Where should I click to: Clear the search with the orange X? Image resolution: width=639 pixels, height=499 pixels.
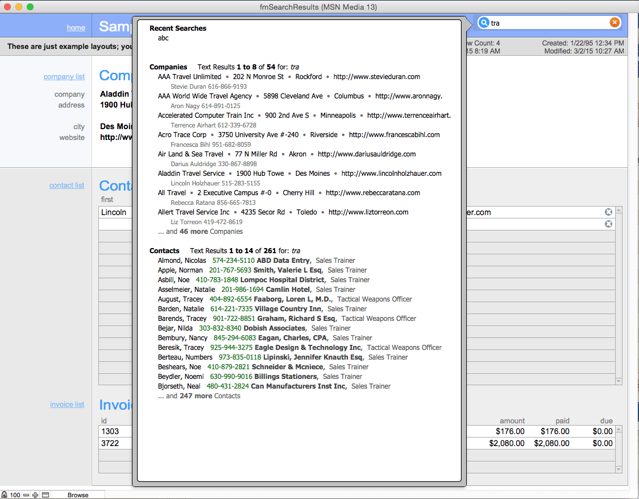coord(614,23)
